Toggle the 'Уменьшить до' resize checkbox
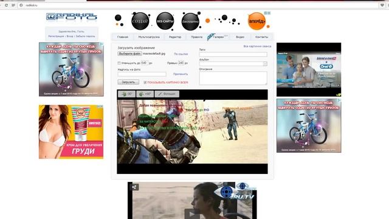 119,63
